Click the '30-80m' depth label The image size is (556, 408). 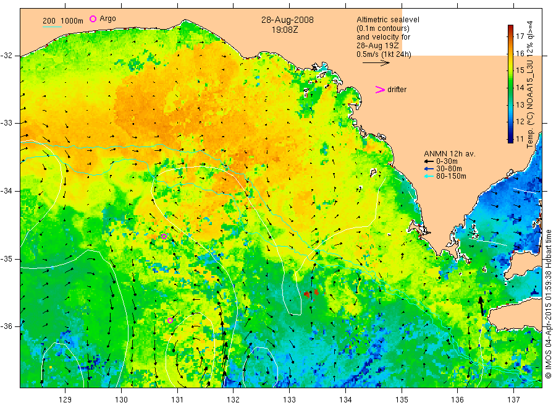[449, 169]
